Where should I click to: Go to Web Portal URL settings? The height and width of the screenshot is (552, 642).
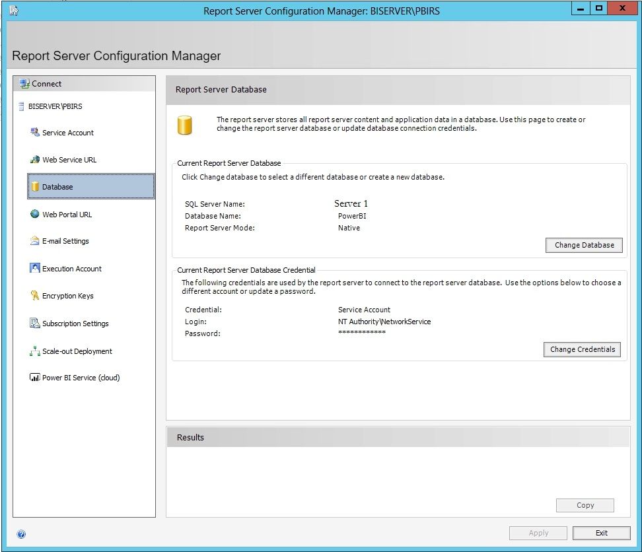click(67, 215)
